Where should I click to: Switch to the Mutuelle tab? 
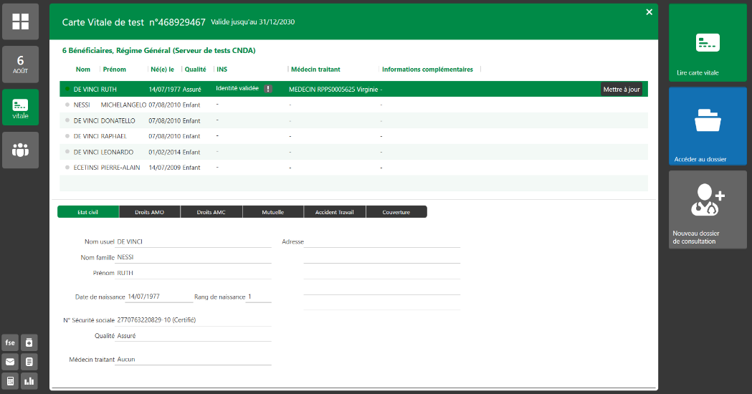pyautogui.click(x=273, y=212)
